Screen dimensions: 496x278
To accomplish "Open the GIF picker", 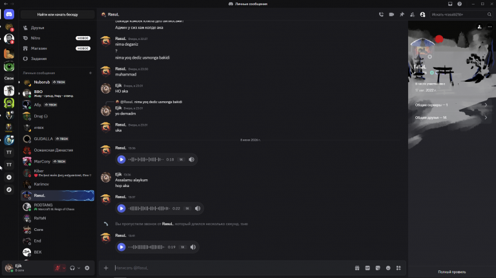I will click(367, 268).
